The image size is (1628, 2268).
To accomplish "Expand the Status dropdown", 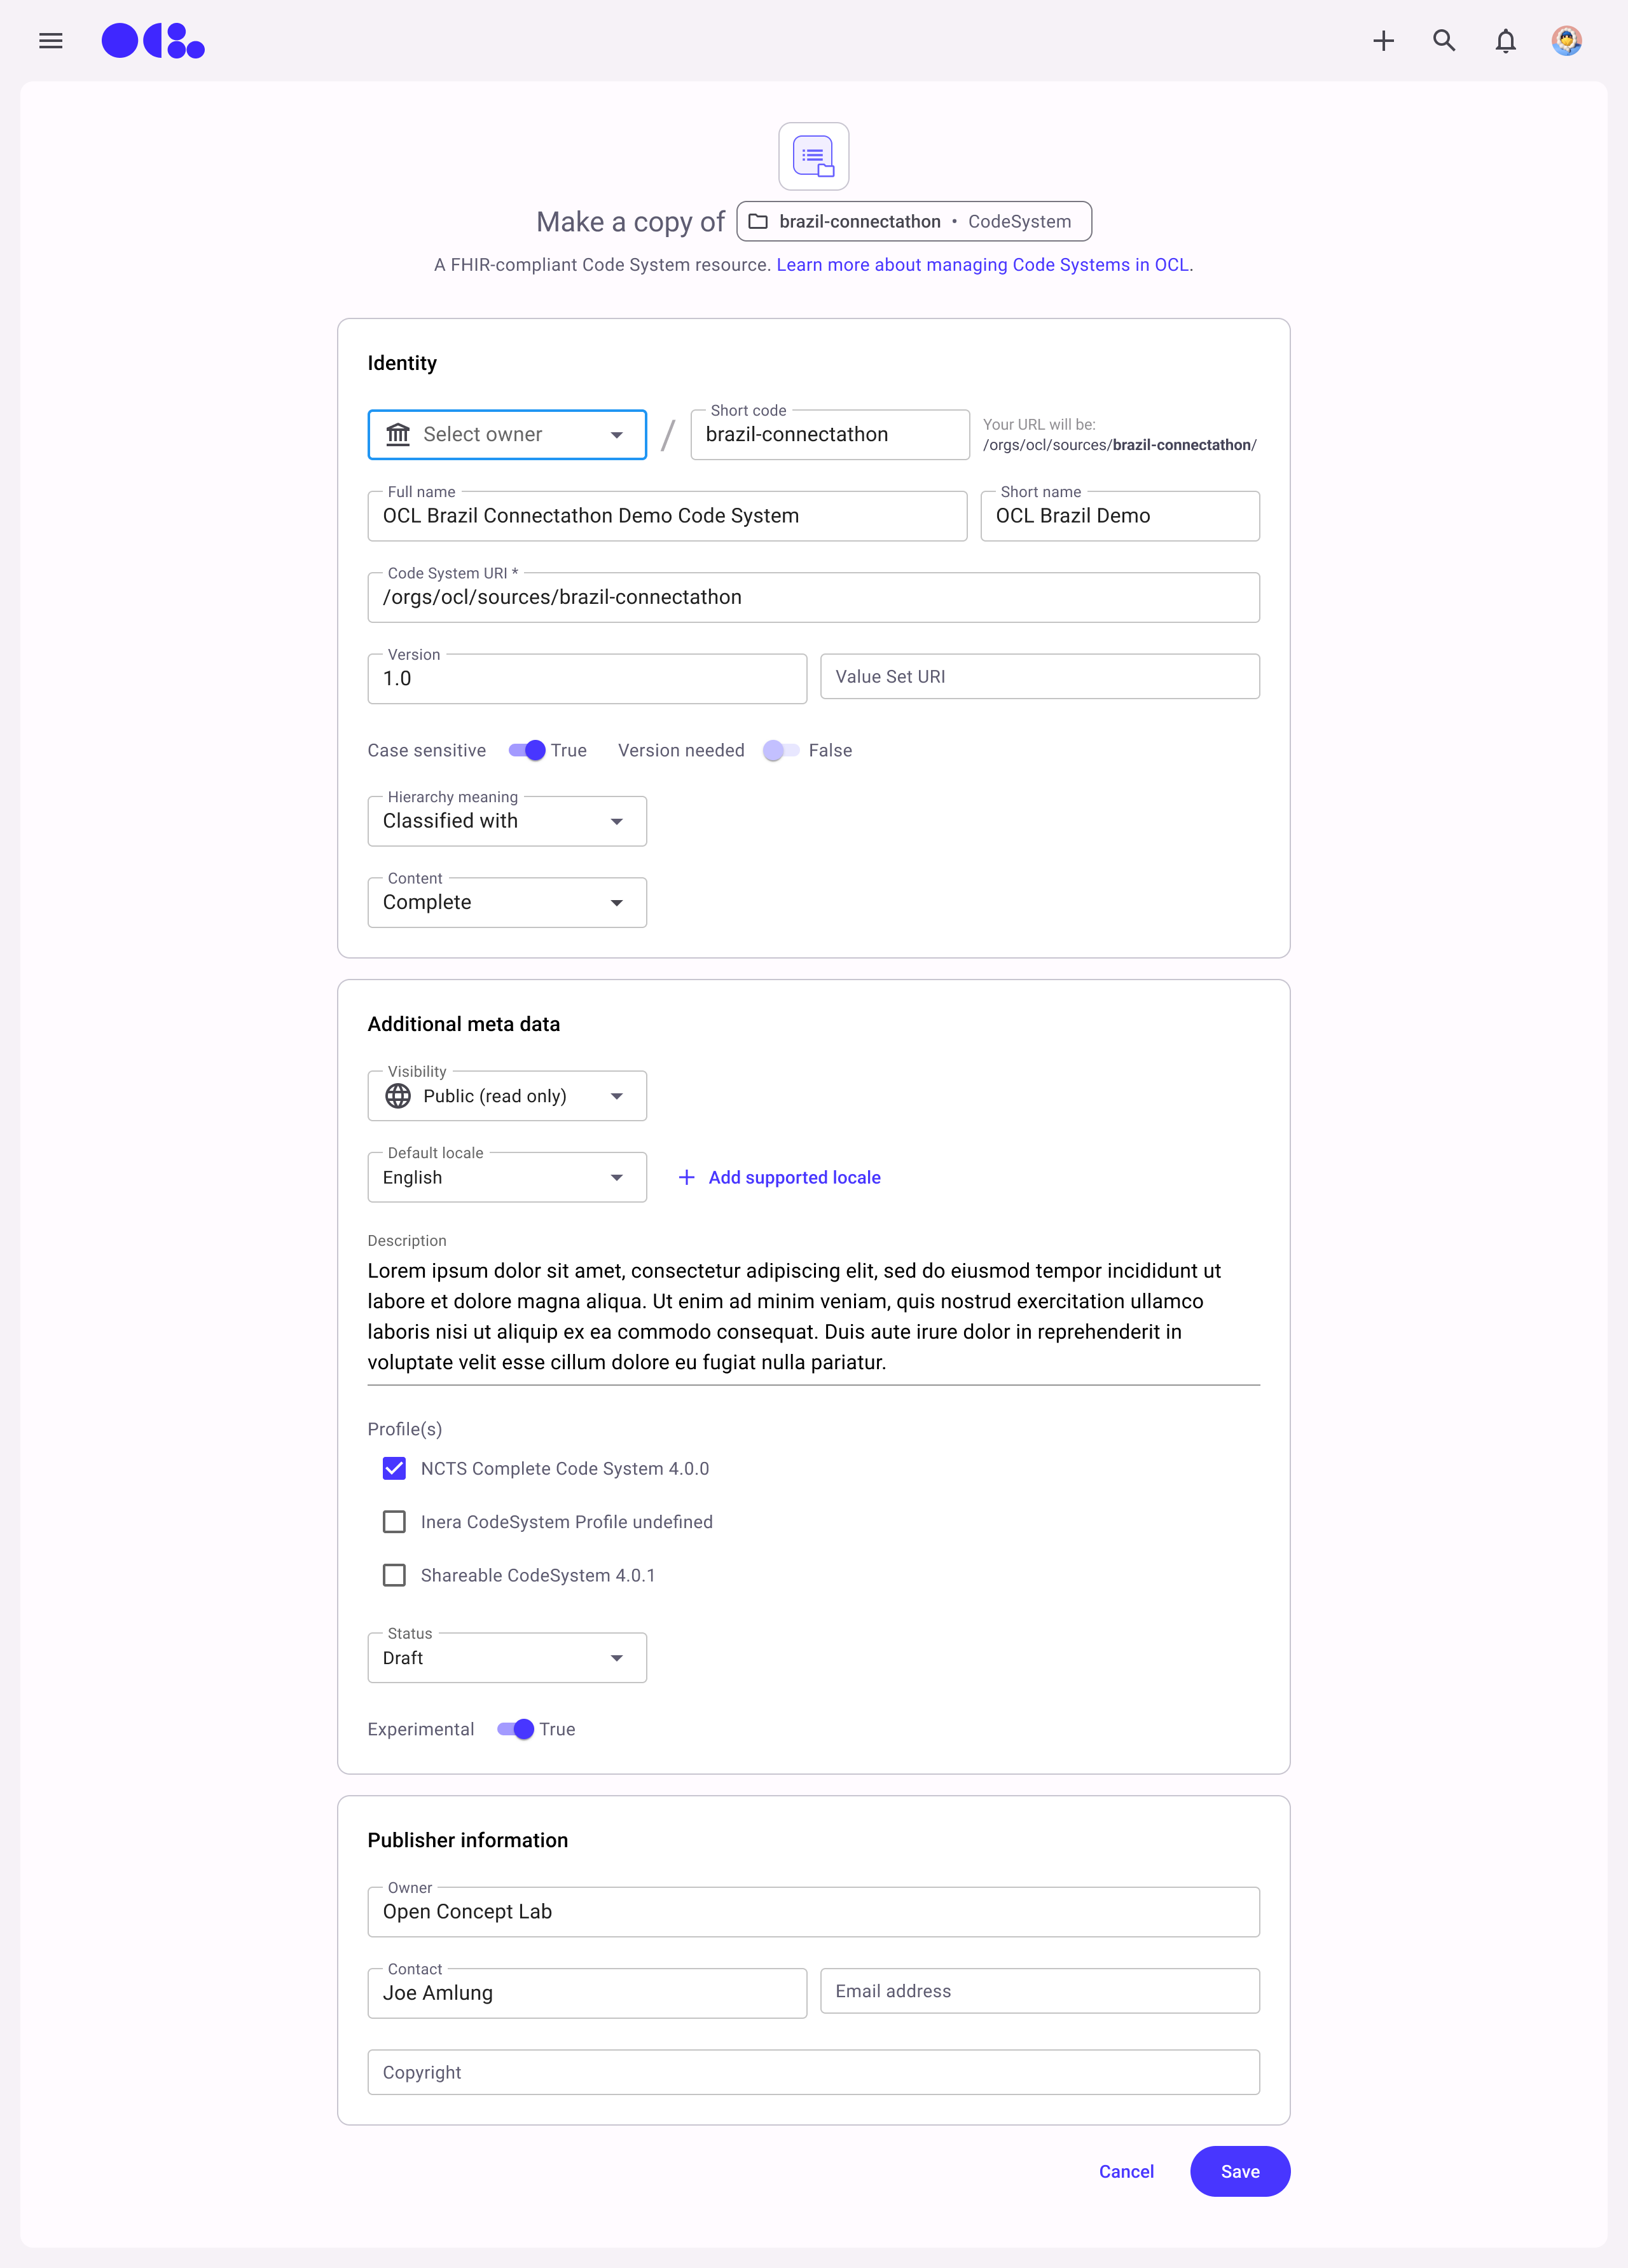I will pos(506,1658).
